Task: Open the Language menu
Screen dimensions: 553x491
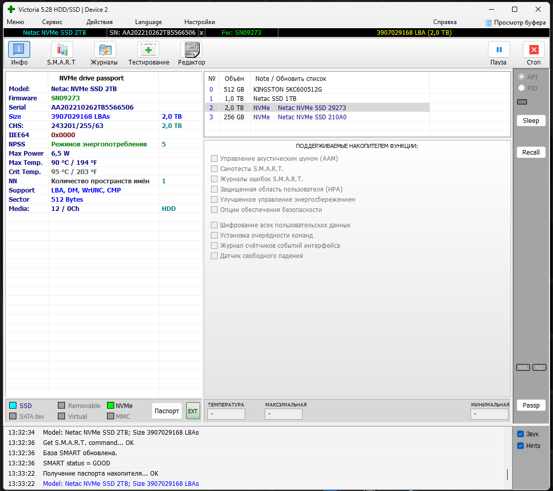Action: (148, 22)
